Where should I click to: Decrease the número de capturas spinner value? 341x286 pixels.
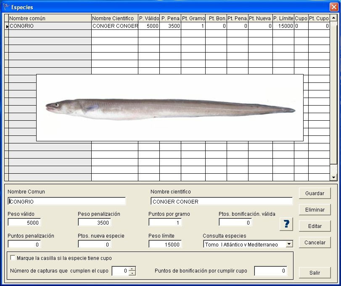coord(132,273)
